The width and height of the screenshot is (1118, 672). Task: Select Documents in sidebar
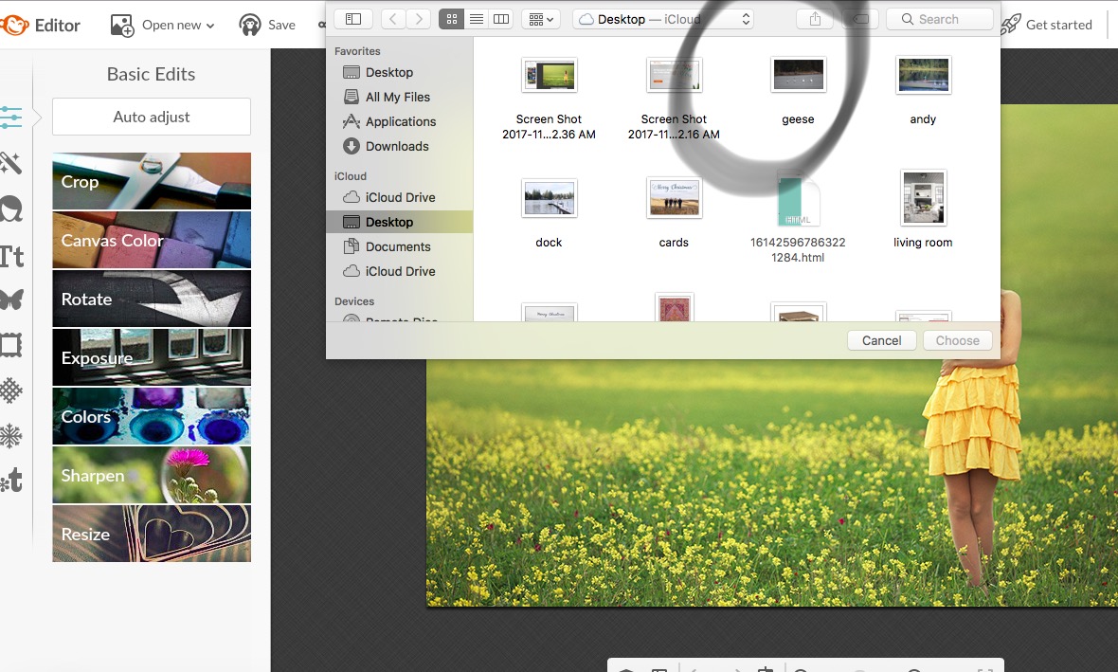[x=399, y=246]
